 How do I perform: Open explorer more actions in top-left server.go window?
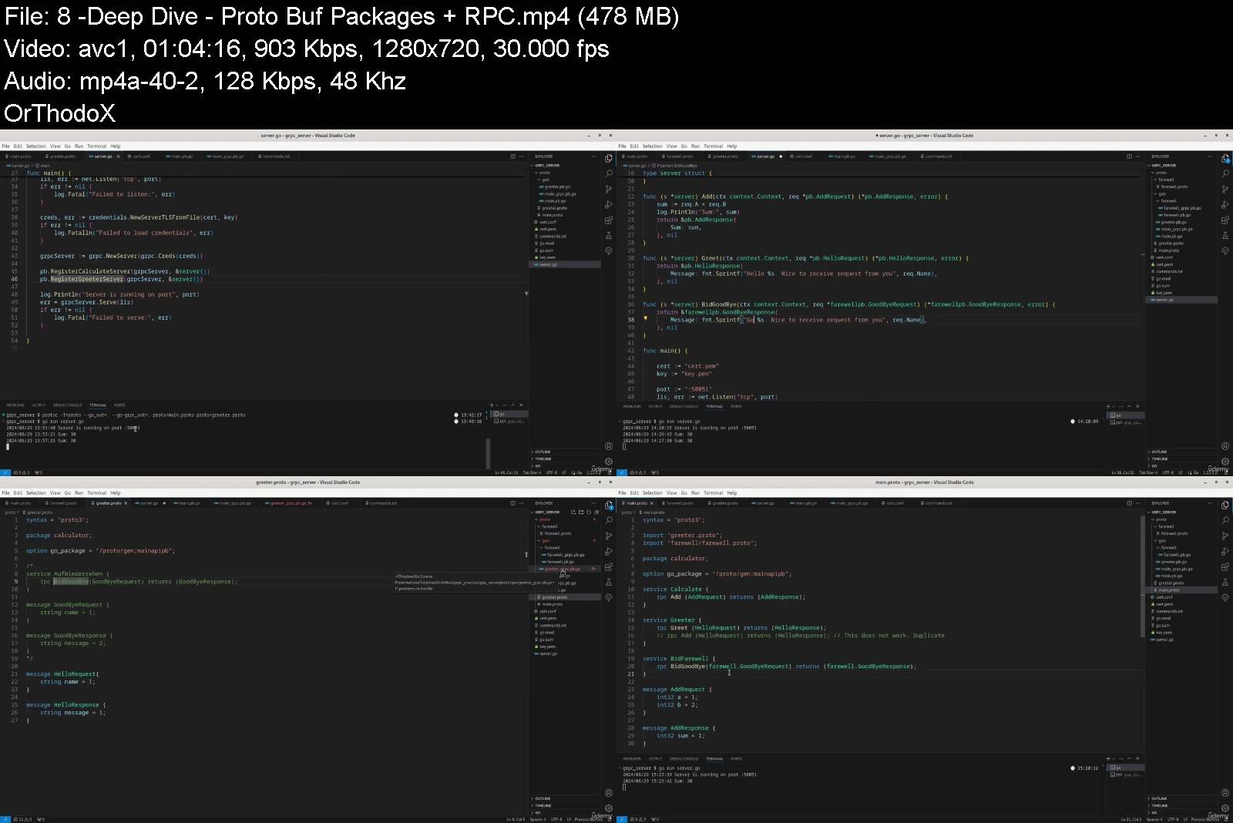[593, 156]
